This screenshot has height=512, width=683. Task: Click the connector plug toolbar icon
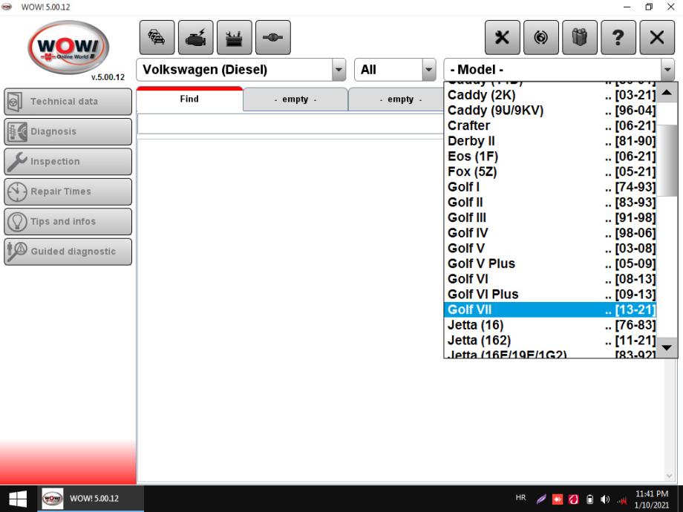(273, 37)
